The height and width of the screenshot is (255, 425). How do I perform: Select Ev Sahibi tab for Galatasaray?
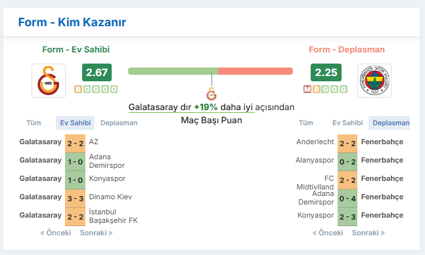click(76, 123)
